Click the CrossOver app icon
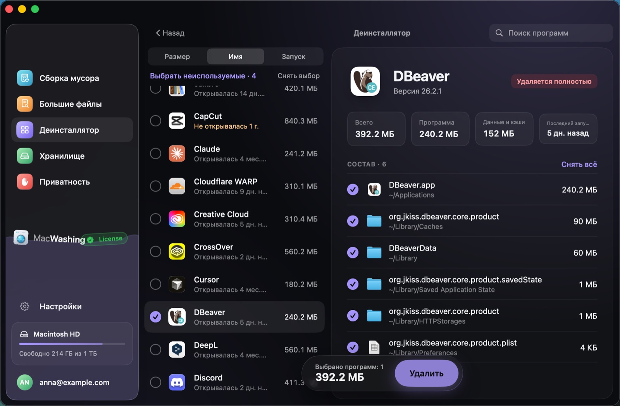This screenshot has width=620, height=406. [177, 252]
